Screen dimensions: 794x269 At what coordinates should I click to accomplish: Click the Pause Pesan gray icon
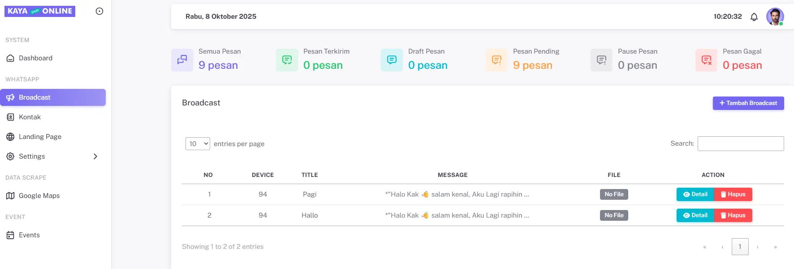click(x=601, y=60)
